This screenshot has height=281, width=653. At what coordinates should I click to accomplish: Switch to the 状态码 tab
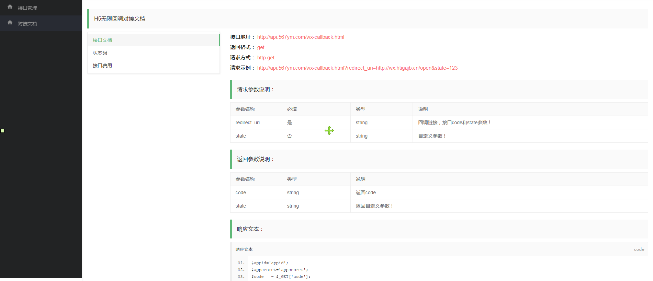pyautogui.click(x=100, y=53)
